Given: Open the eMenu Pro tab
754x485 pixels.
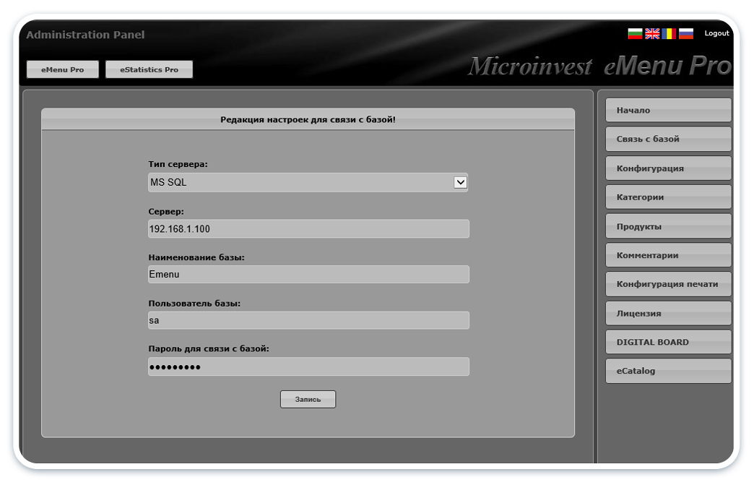Looking at the screenshot, I should (62, 69).
